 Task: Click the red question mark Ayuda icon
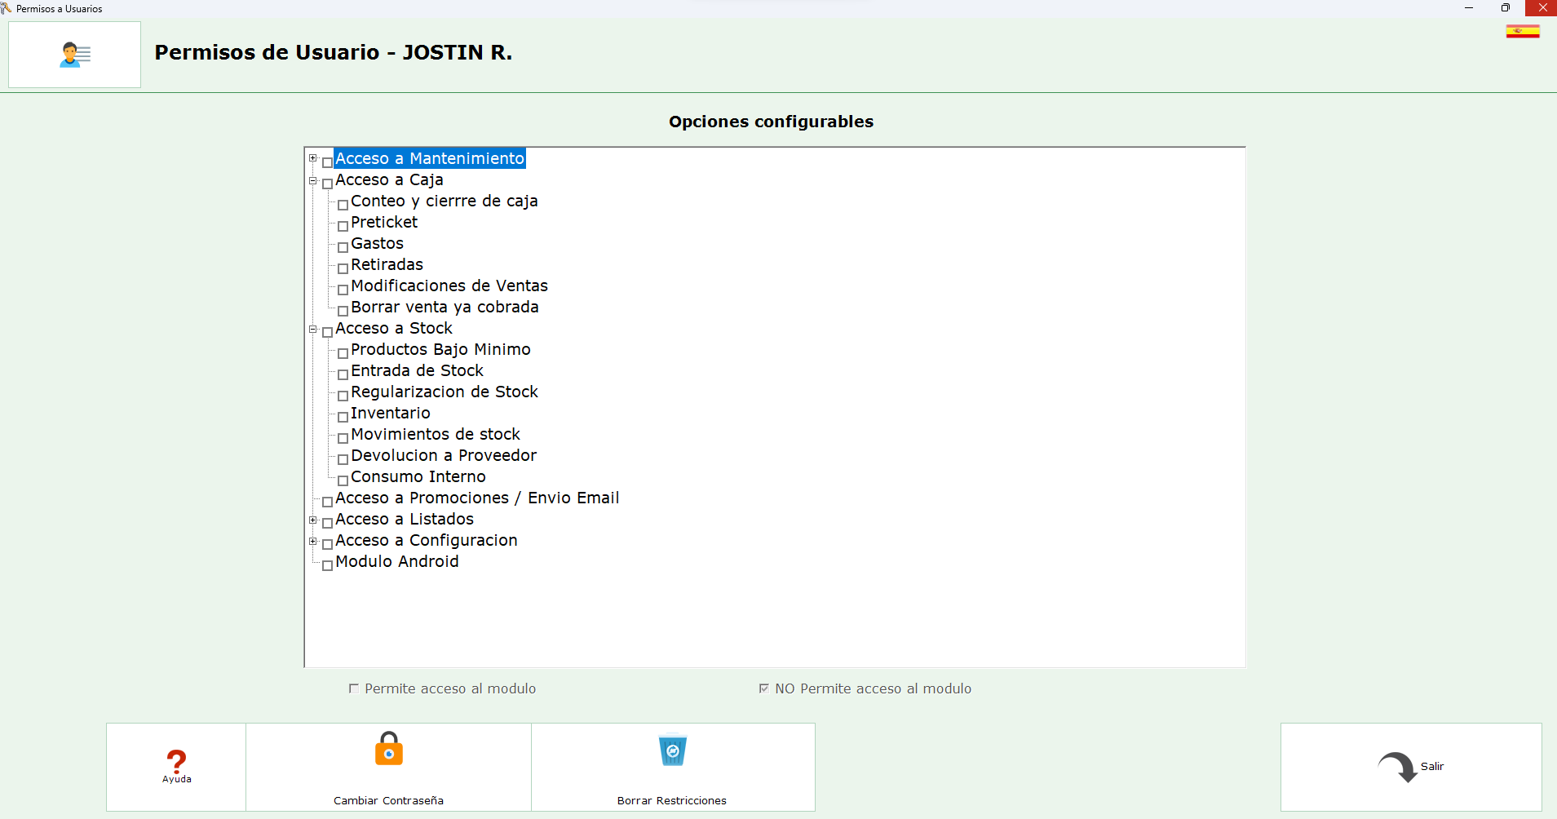(x=176, y=762)
